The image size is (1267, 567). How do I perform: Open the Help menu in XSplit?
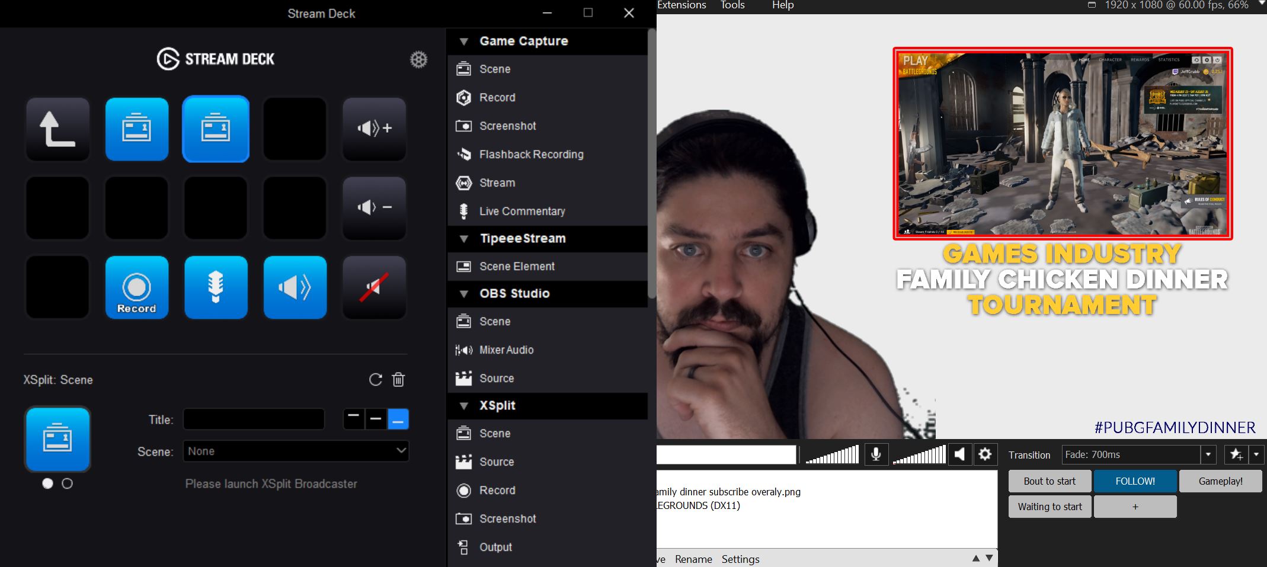[782, 5]
